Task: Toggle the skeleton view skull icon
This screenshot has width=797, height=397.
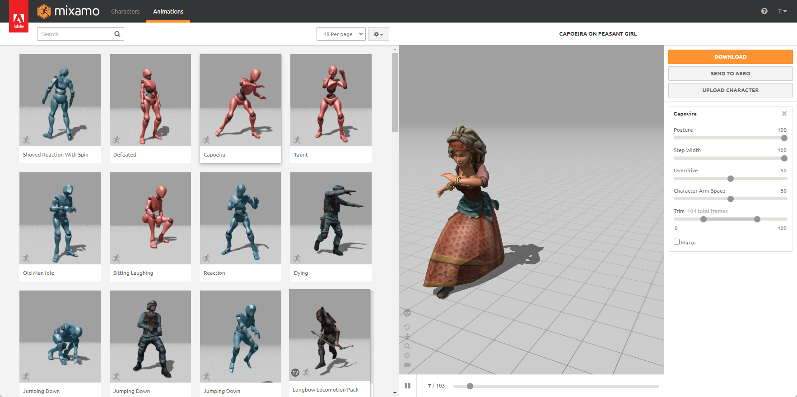Action: click(x=407, y=313)
